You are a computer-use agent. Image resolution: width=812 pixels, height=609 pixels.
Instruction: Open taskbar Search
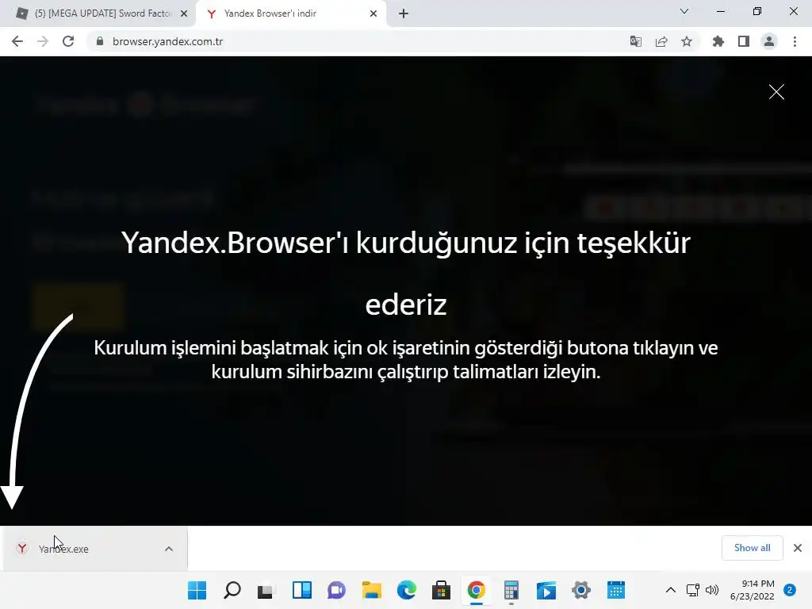click(x=232, y=590)
